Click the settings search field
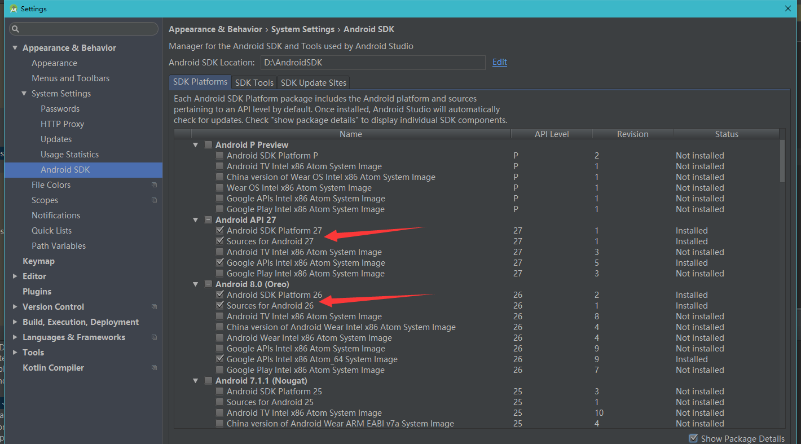Image resolution: width=801 pixels, height=444 pixels. coord(84,29)
